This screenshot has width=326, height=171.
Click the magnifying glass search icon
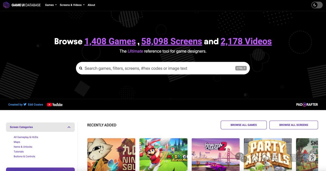pos(81,68)
